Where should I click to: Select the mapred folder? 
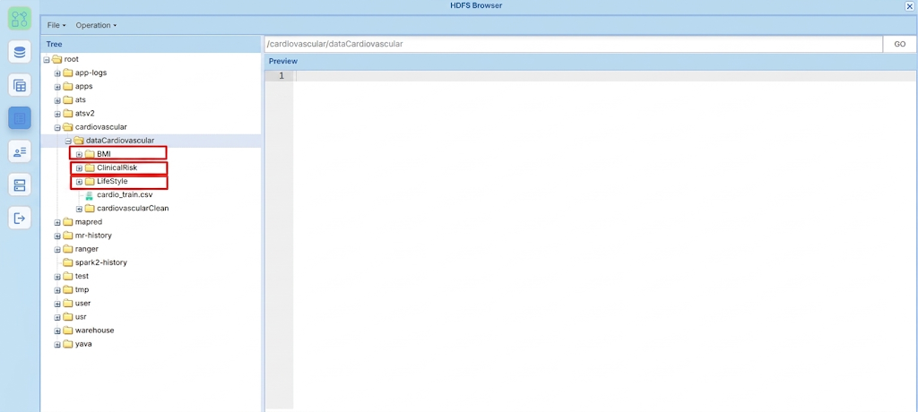[89, 222]
